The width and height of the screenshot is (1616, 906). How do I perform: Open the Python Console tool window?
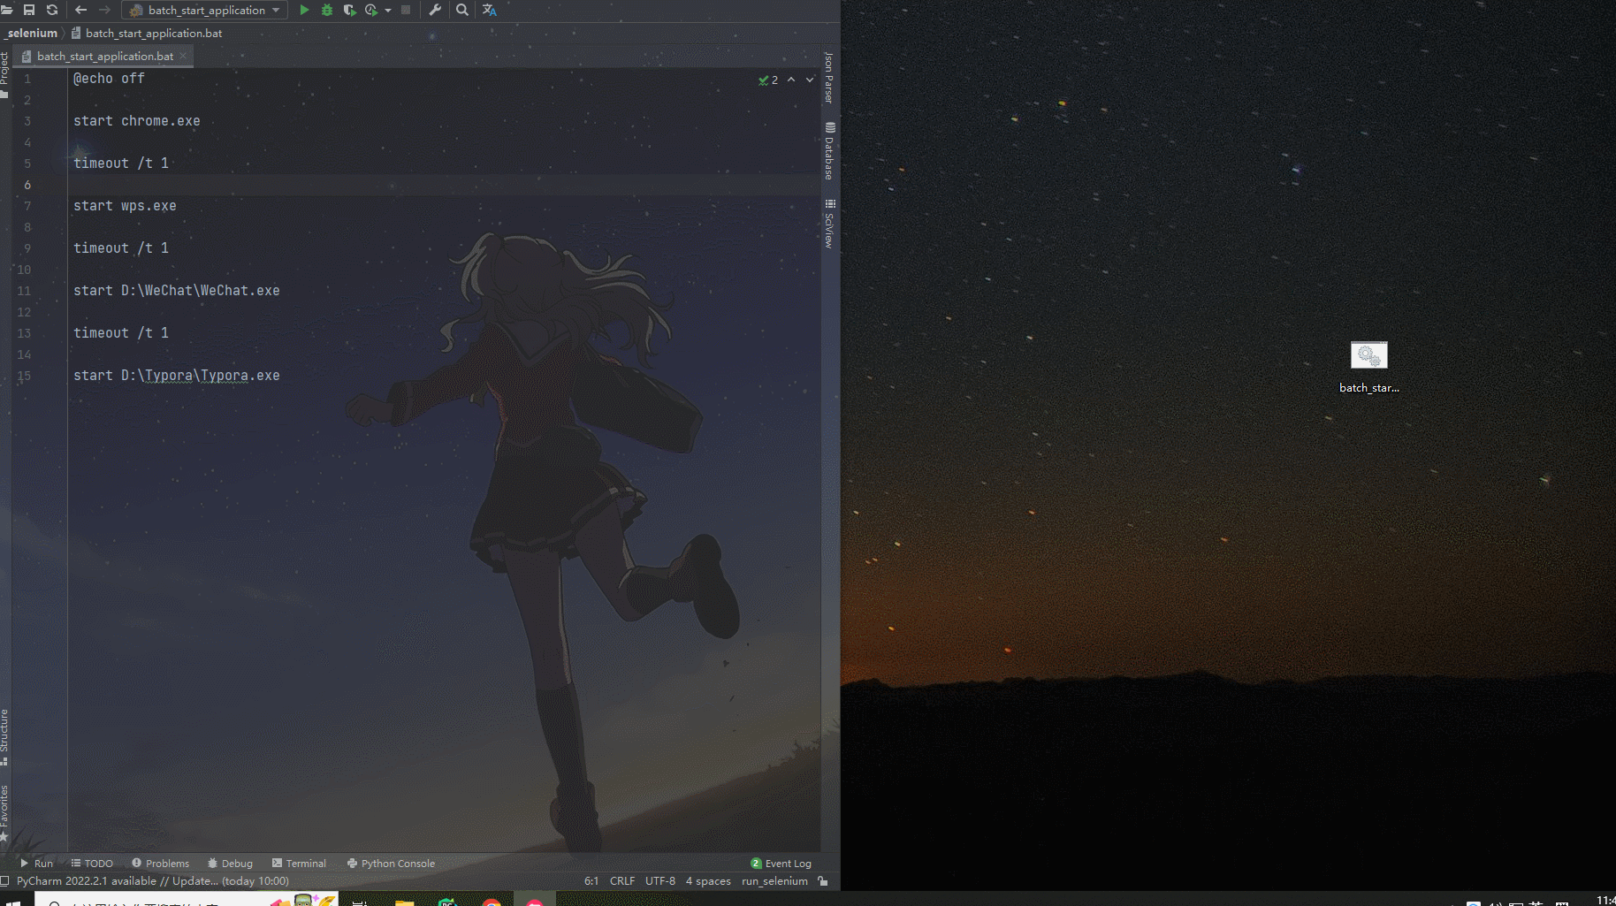tap(391, 864)
